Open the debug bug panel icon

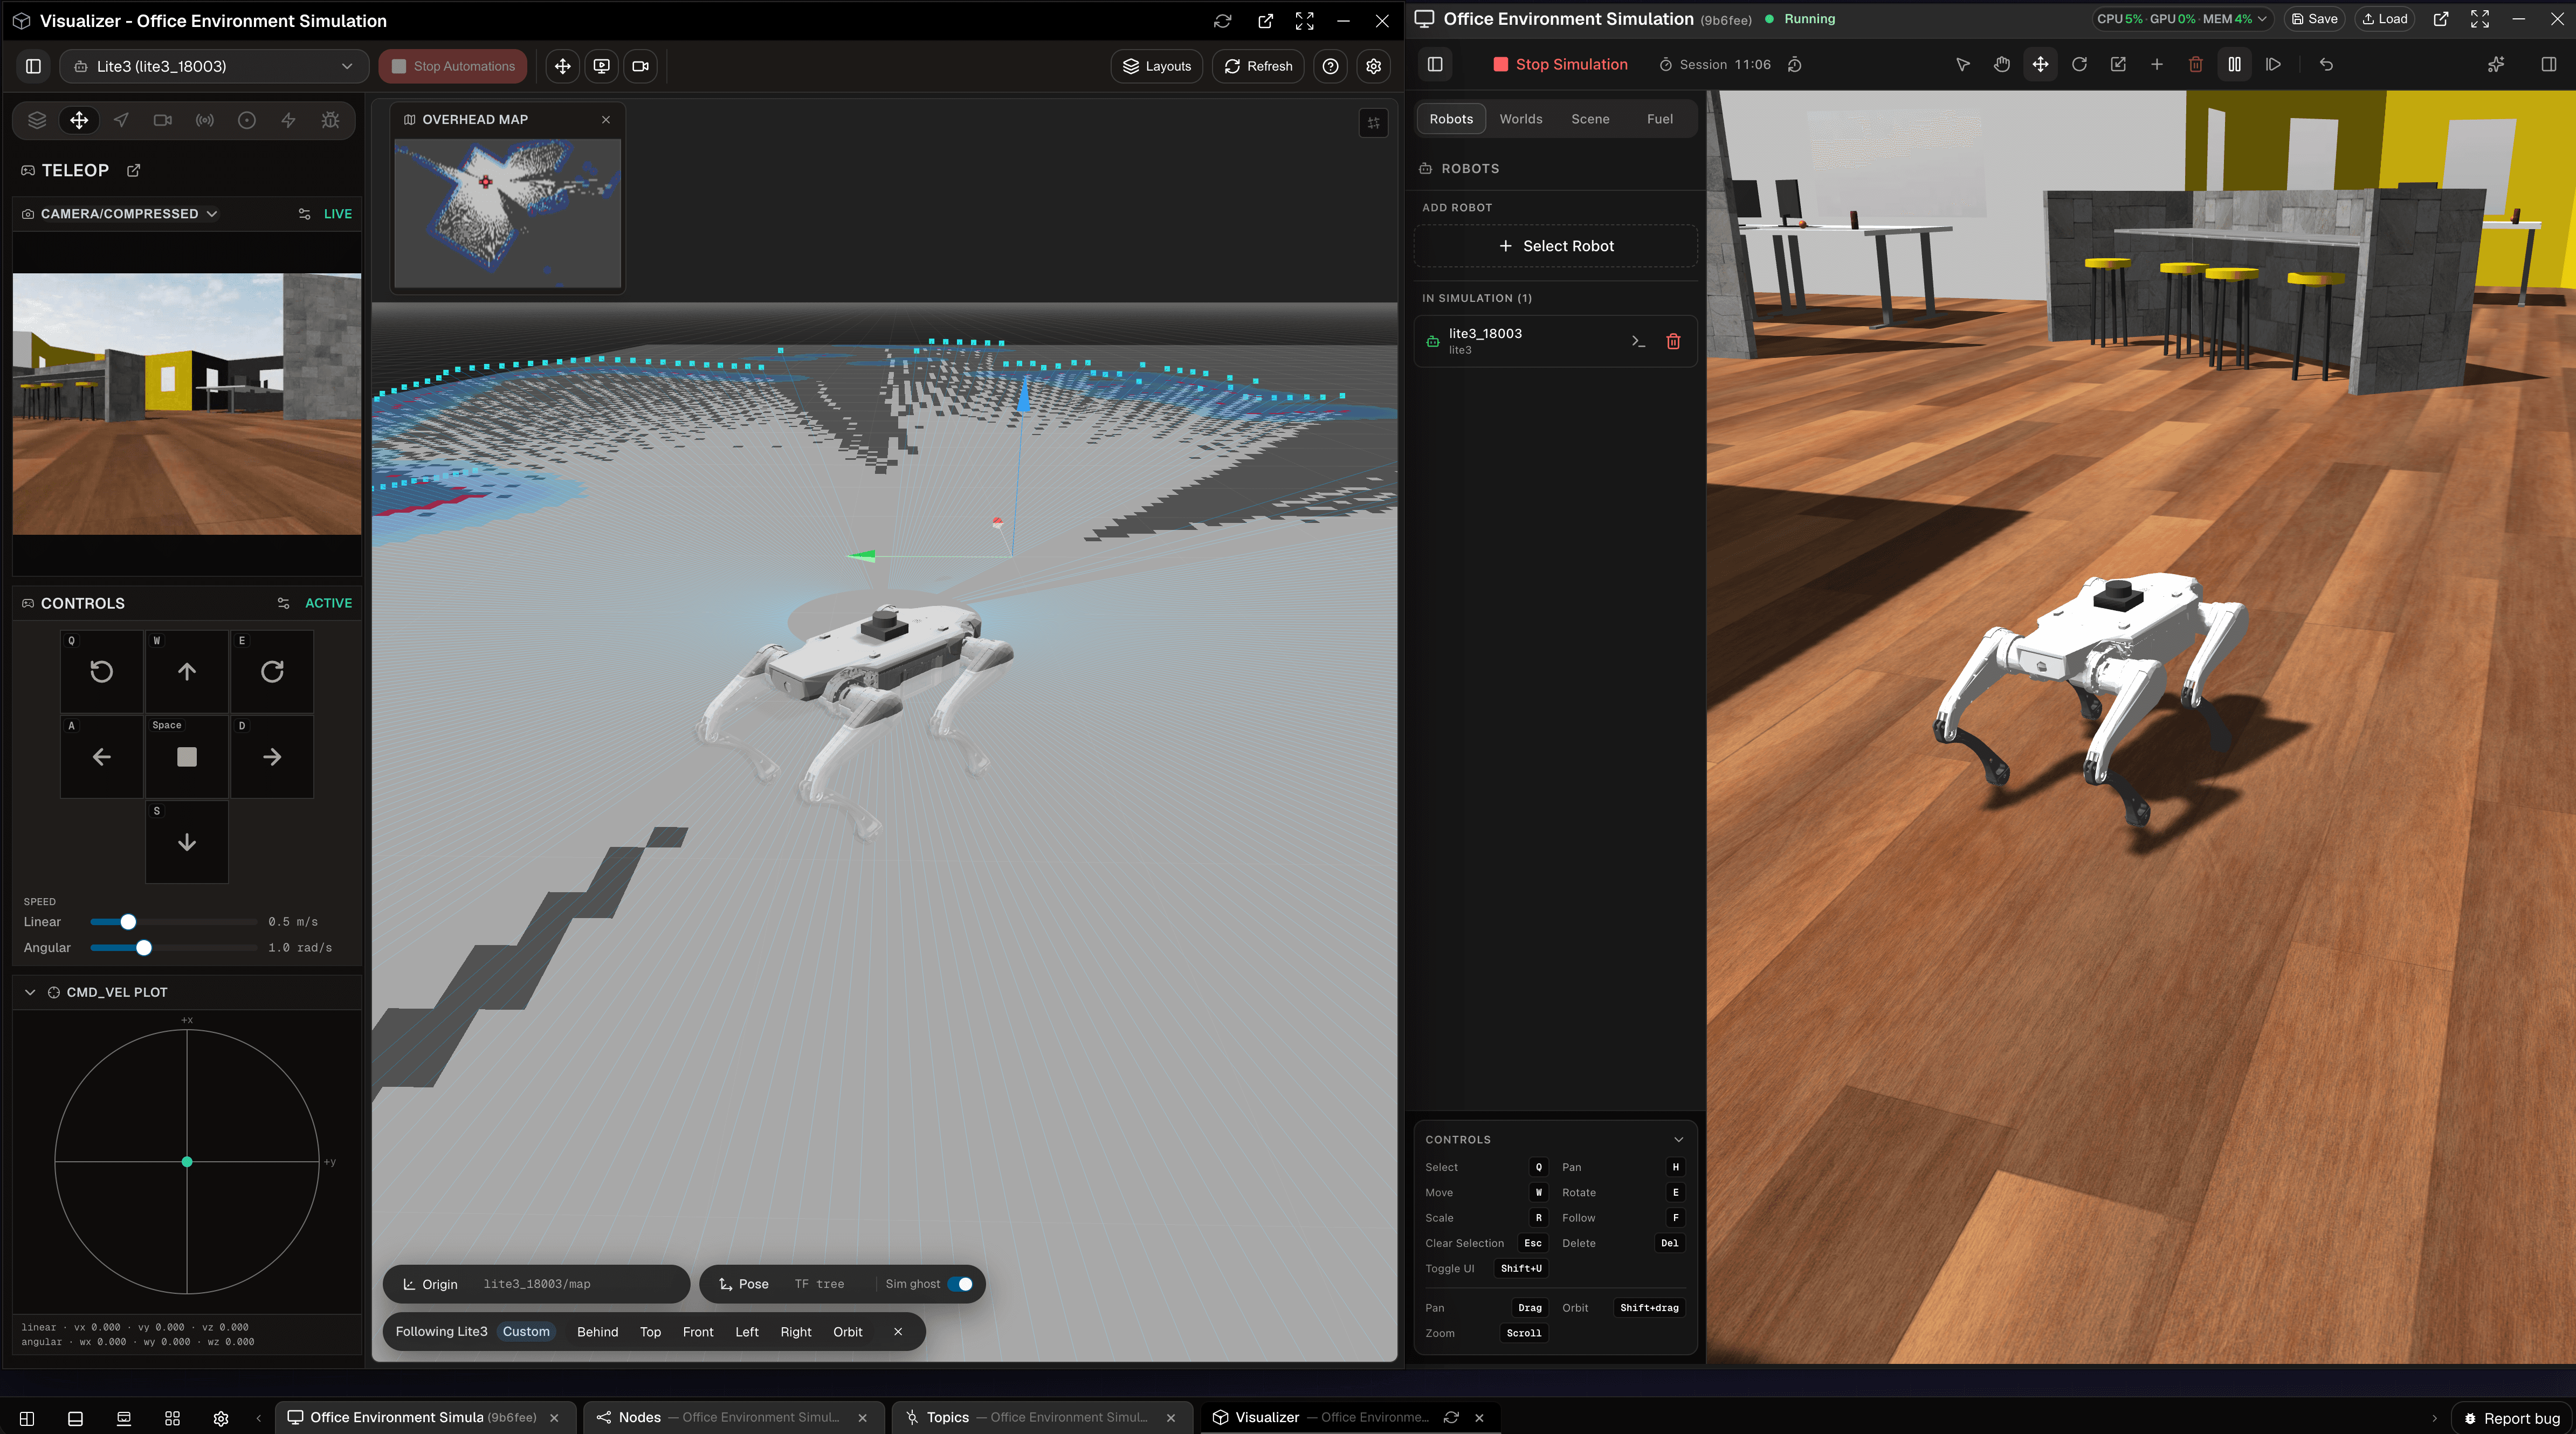click(330, 120)
